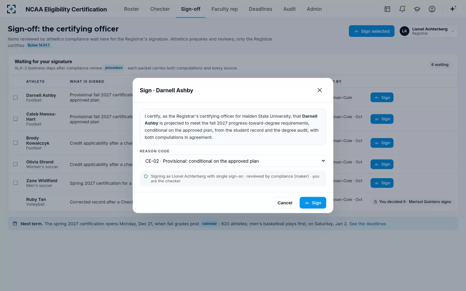
Task: Open the Checker tab
Action: 160,9
